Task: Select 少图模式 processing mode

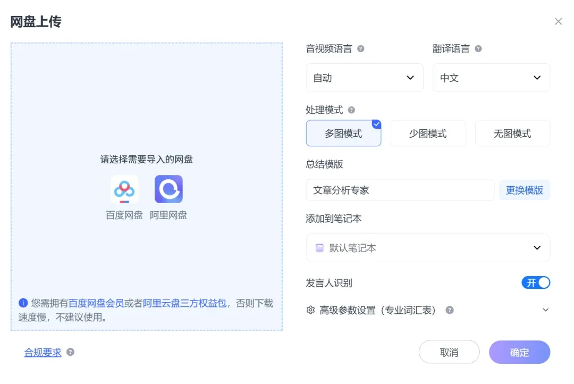Action: (428, 133)
